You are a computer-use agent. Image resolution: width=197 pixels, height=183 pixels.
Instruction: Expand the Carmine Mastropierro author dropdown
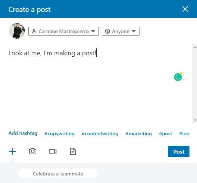click(64, 31)
